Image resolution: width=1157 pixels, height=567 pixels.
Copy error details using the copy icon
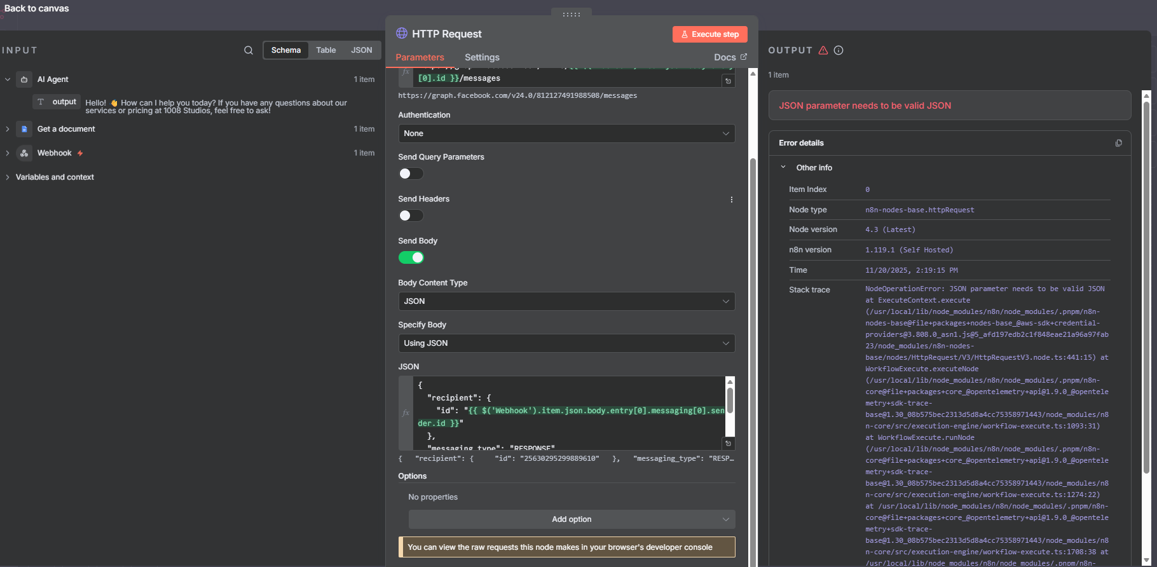(1118, 143)
